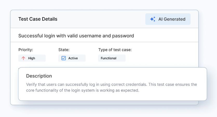Select the High priority chip

pyautogui.click(x=32, y=58)
